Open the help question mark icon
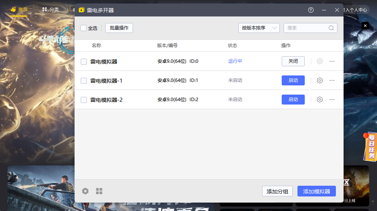Screen dimensions: 377x211 [311, 10]
